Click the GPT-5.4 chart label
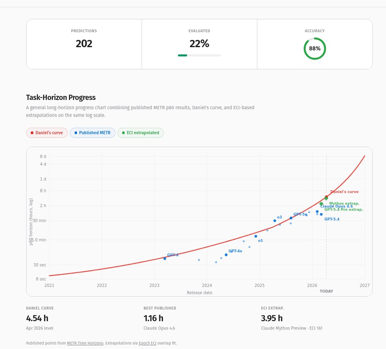Image resolution: width=386 pixels, height=349 pixels. (x=332, y=219)
